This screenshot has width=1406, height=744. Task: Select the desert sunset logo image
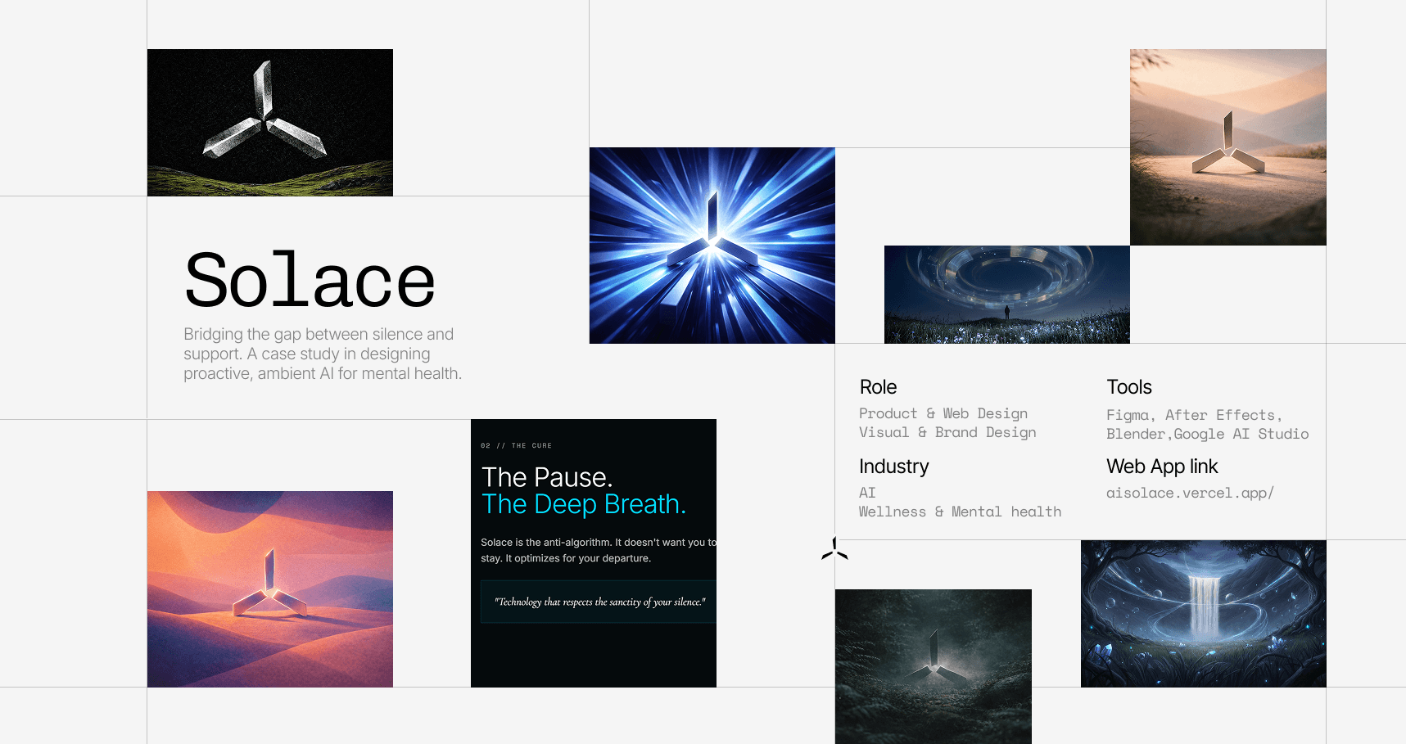[1228, 147]
